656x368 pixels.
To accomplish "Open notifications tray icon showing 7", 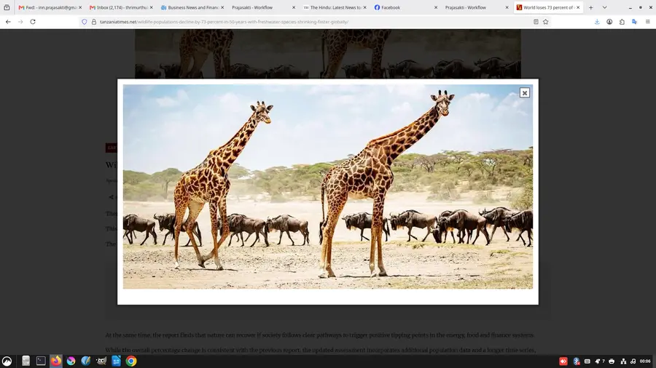I will tap(600, 361).
